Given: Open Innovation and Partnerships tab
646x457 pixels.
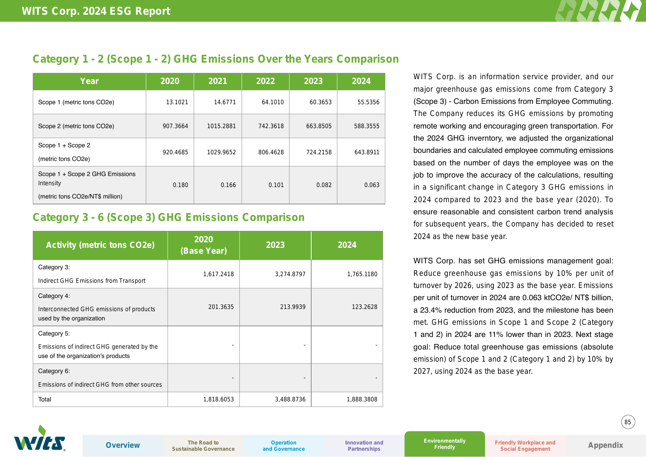Looking at the screenshot, I should point(364,446).
